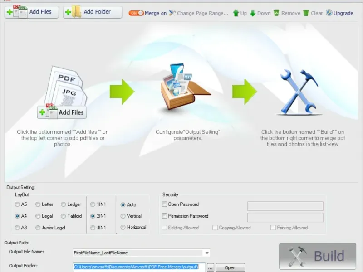Click the browse ellipsis button
Screen dimensions: 363x272
pyautogui.click(x=210, y=267)
